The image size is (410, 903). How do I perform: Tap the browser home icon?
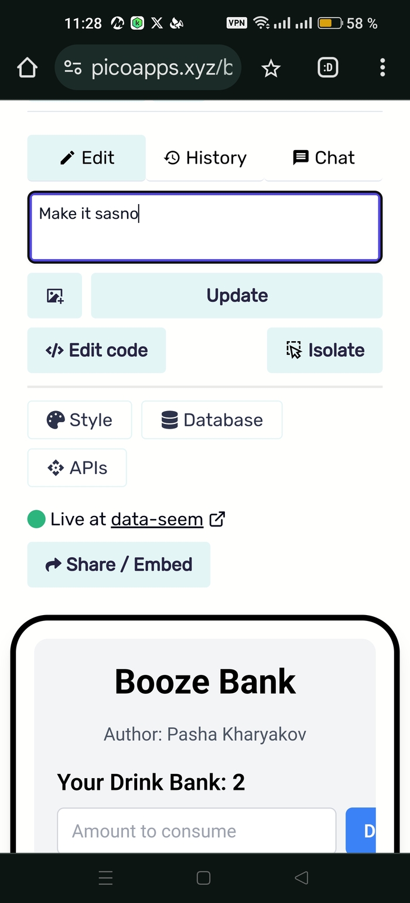coord(28,69)
